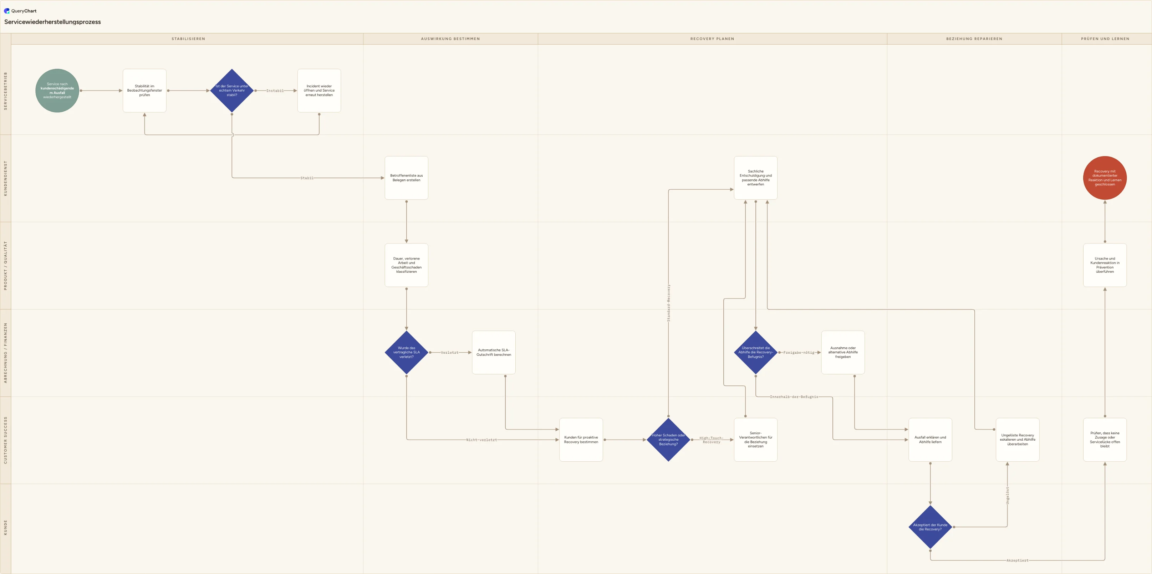
Task: Select 'Senior-Verantwortlichen für die Beziehung einsetzen' box
Action: [756, 440]
